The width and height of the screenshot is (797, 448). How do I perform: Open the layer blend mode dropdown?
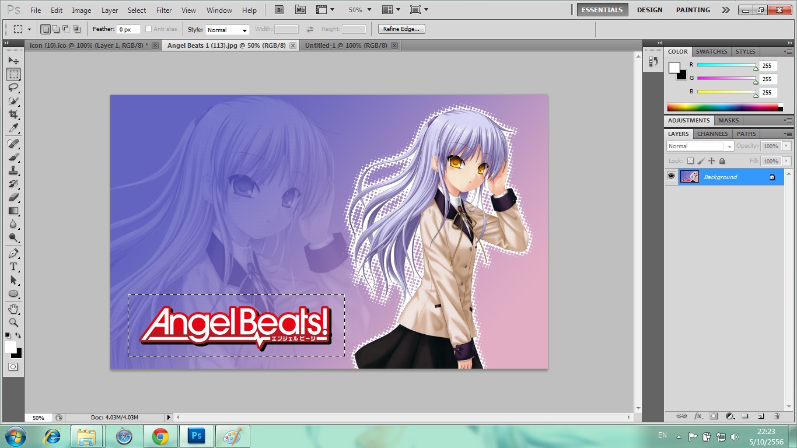(x=700, y=146)
